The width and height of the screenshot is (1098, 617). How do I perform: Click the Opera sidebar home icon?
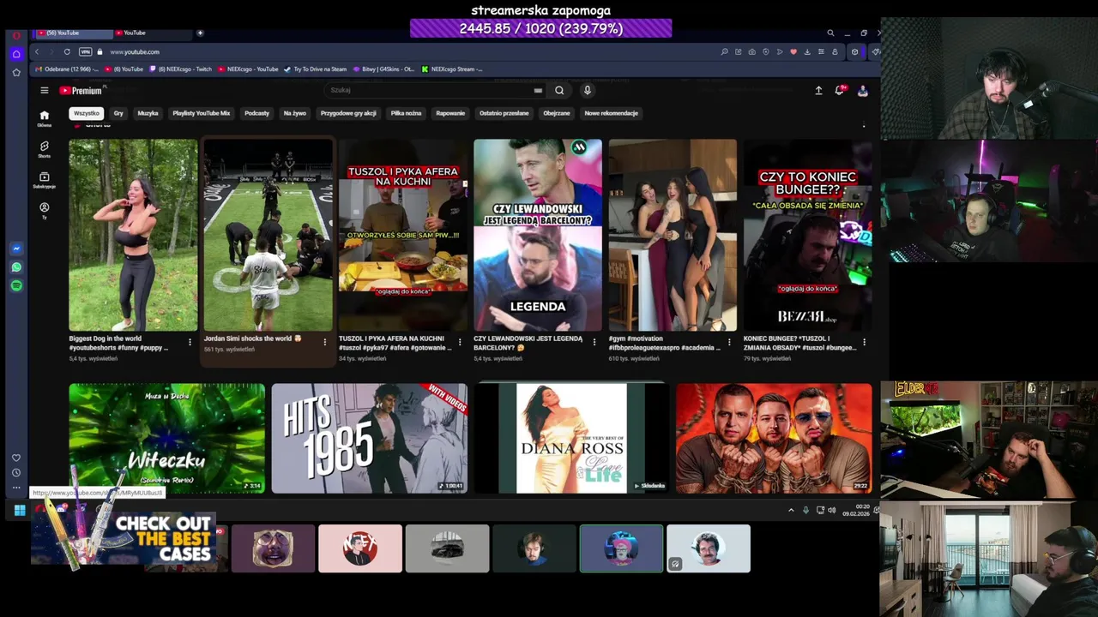(x=16, y=53)
